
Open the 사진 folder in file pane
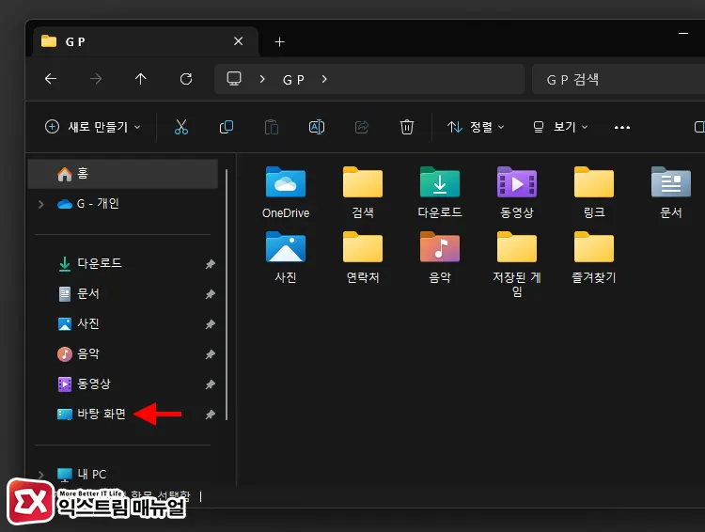(286, 258)
